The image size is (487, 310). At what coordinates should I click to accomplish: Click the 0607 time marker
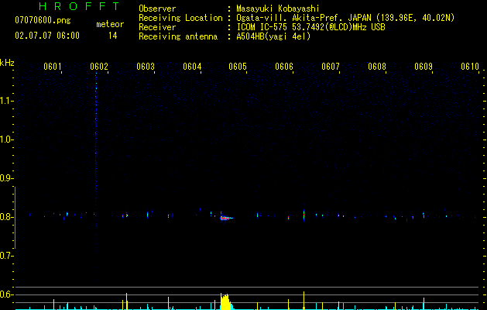331,67
